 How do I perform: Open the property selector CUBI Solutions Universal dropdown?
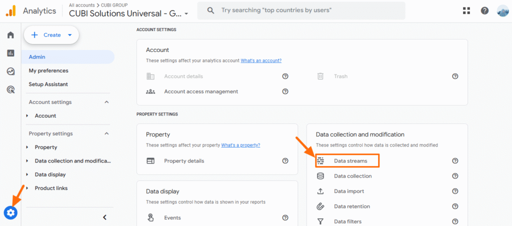[x=128, y=13]
